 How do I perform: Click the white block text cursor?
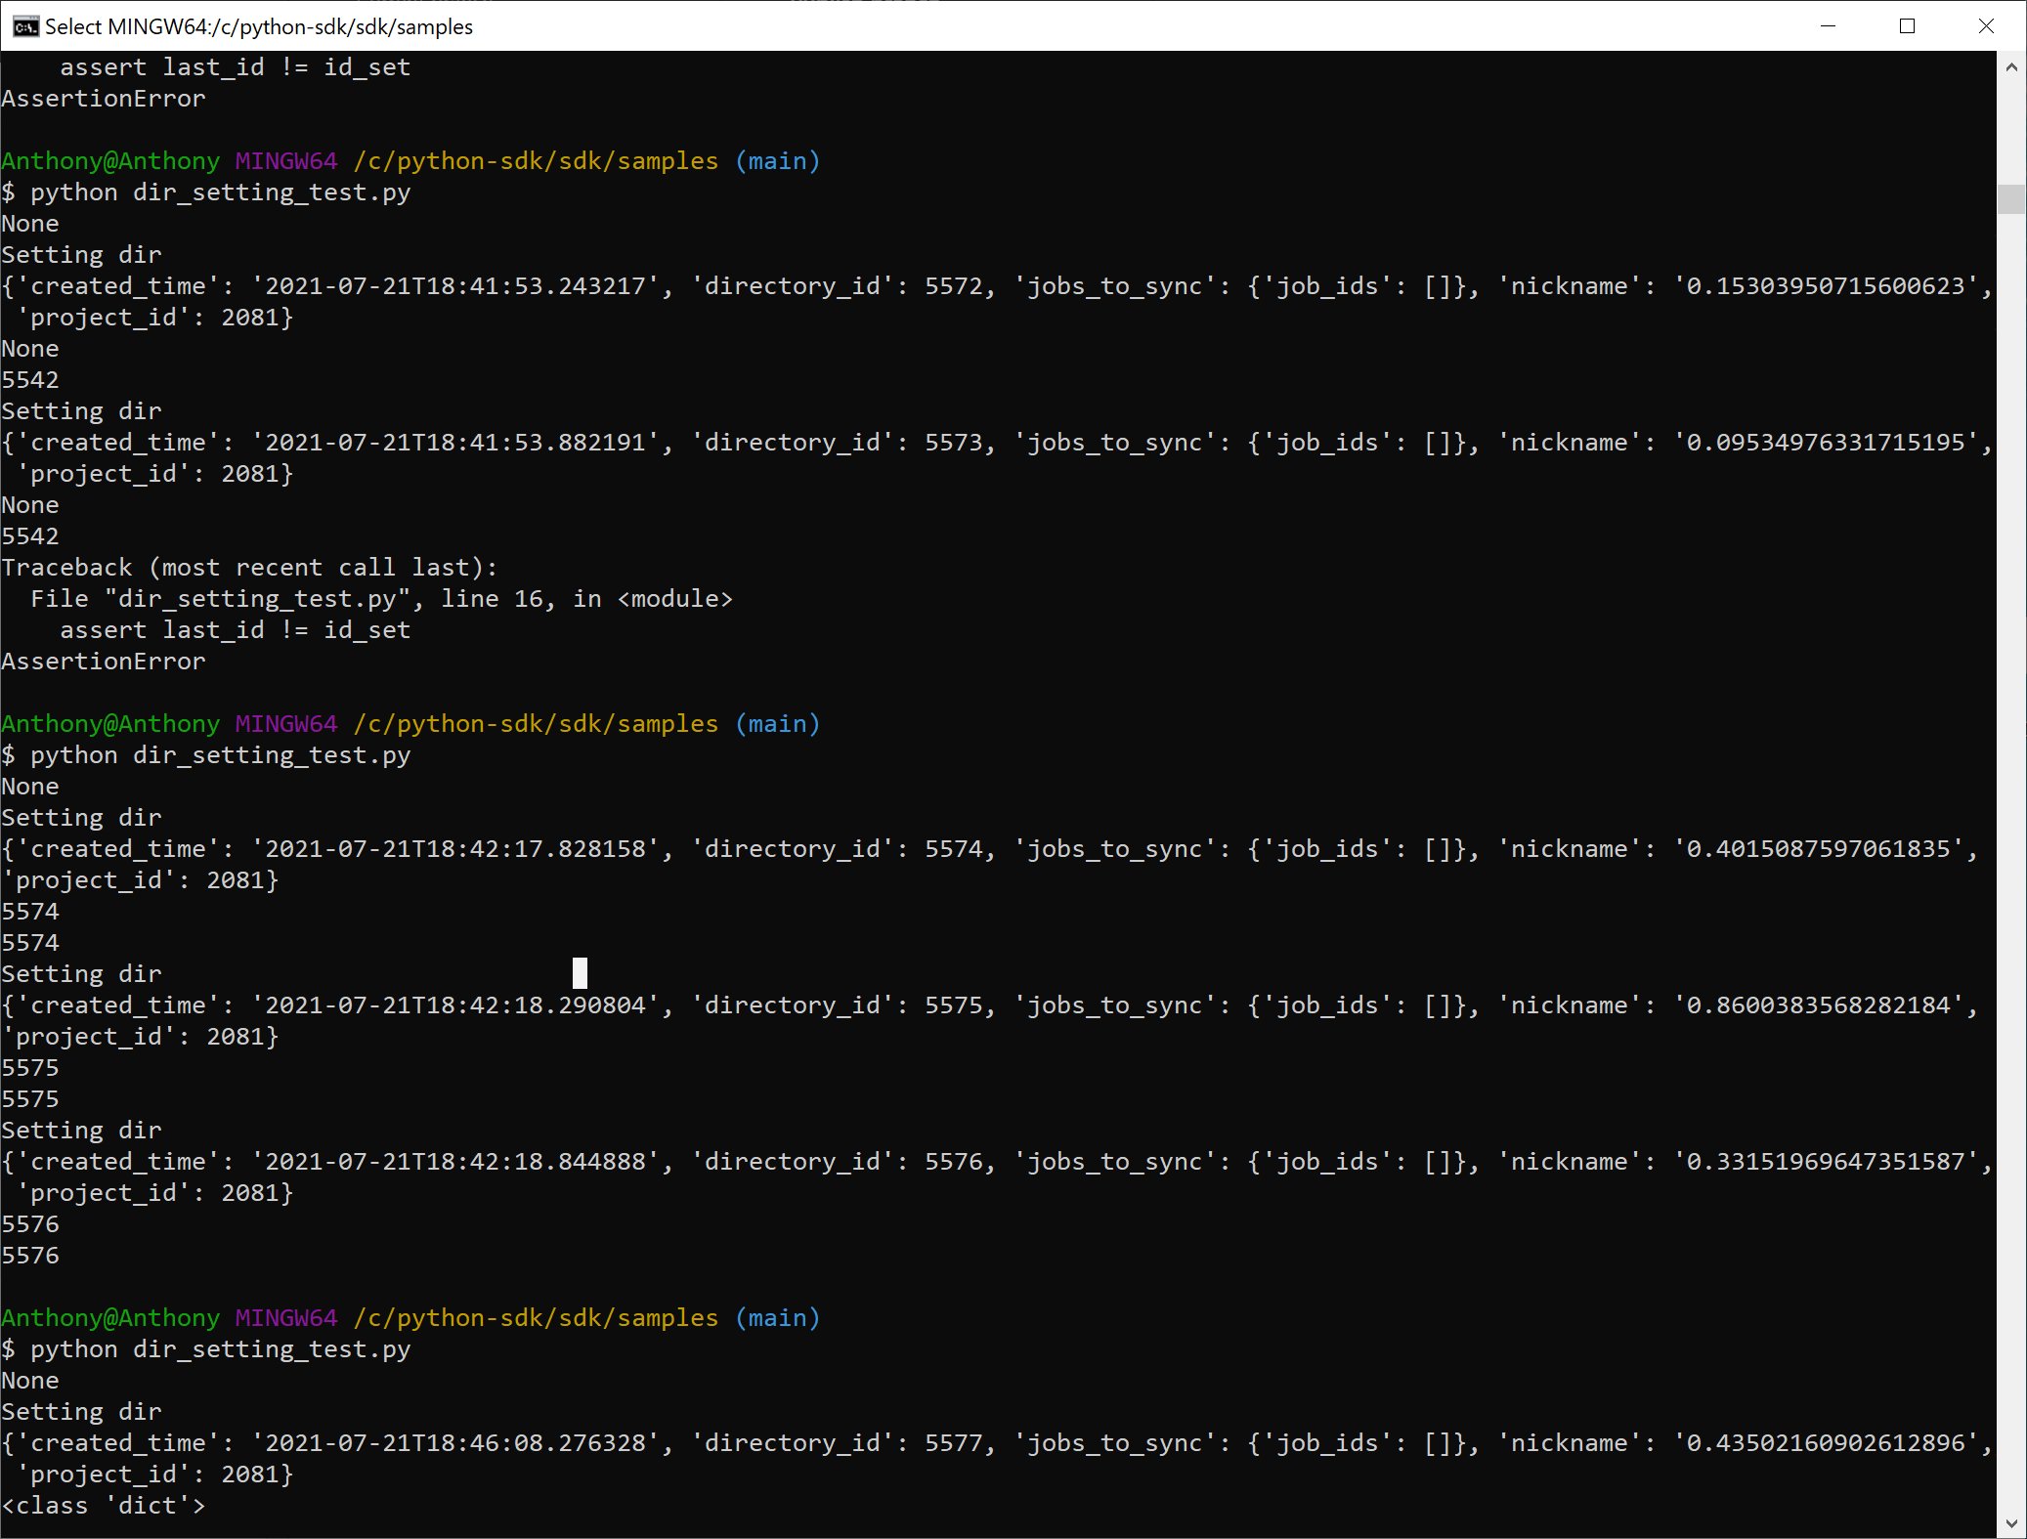point(580,972)
